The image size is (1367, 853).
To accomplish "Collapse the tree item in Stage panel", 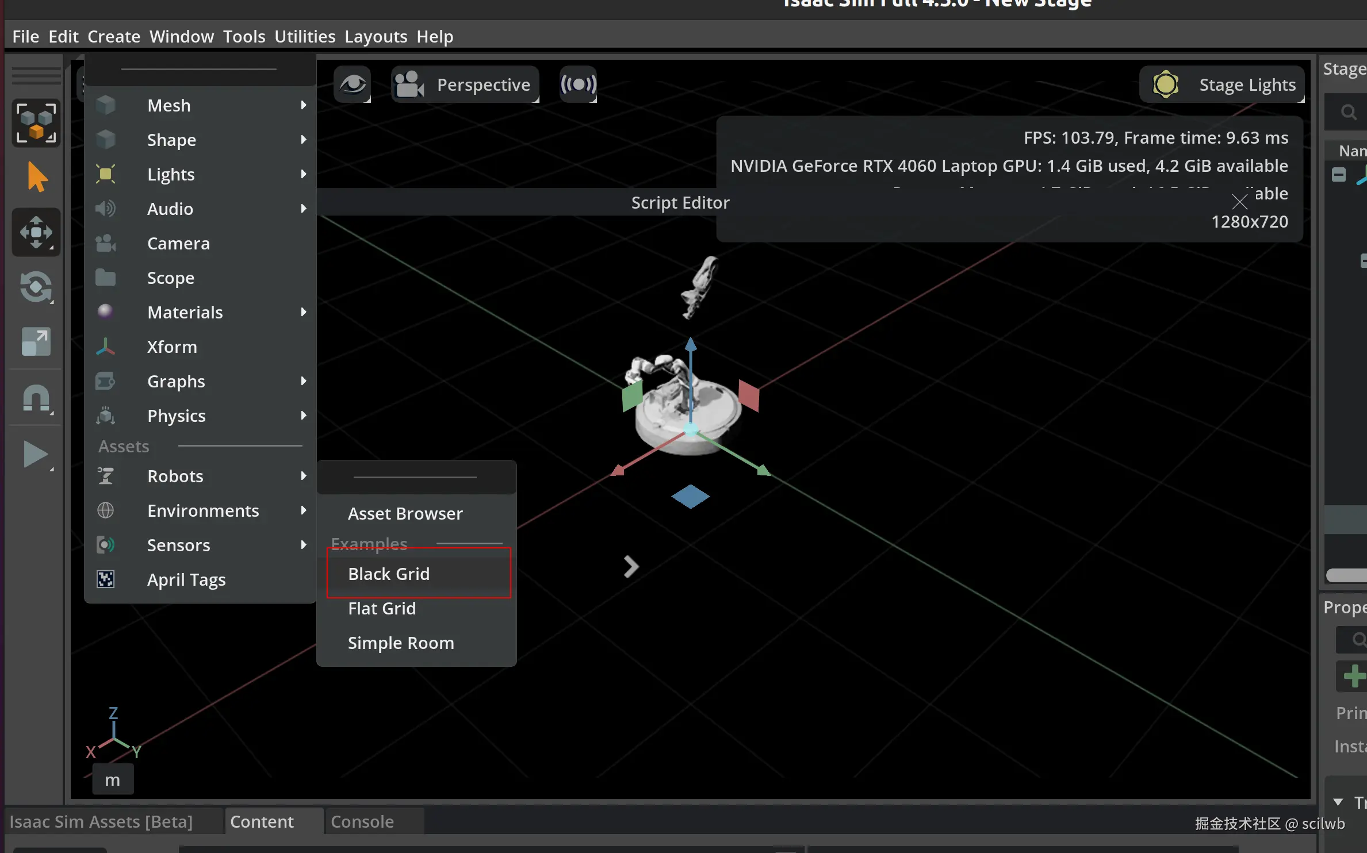I will 1339,175.
